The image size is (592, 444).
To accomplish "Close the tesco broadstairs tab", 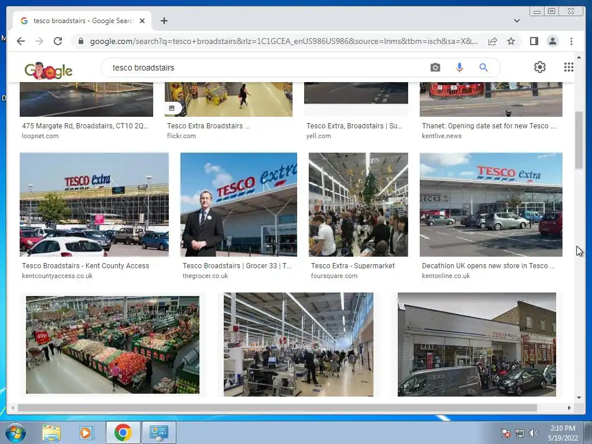I will pos(142,21).
